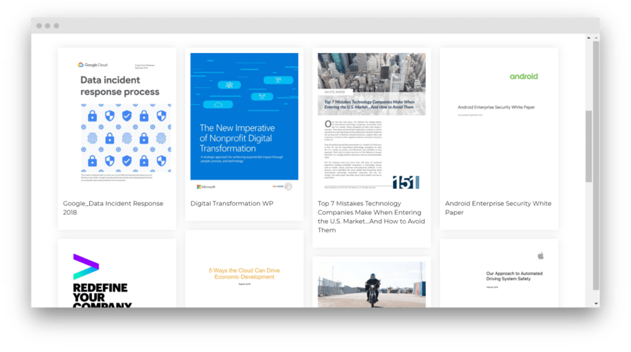Viewport: 631px width, 352px height.
Task: Click the scrollbar up arrow
Action: 589,38
